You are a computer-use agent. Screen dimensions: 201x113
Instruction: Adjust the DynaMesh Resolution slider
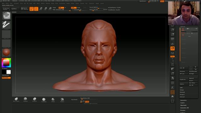coord(89,98)
